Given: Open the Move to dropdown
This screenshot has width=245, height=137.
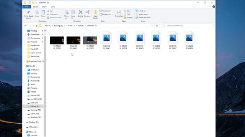Looking at the screenshot, I should click(66, 14).
